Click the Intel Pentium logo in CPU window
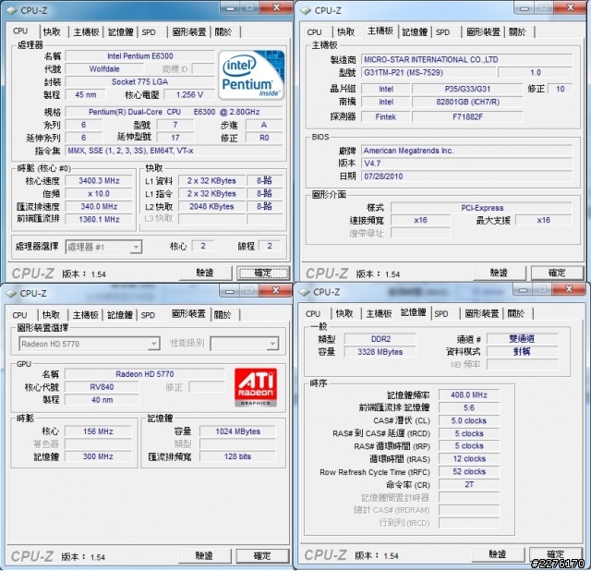Viewport: 591px width, 571px height. (x=251, y=76)
